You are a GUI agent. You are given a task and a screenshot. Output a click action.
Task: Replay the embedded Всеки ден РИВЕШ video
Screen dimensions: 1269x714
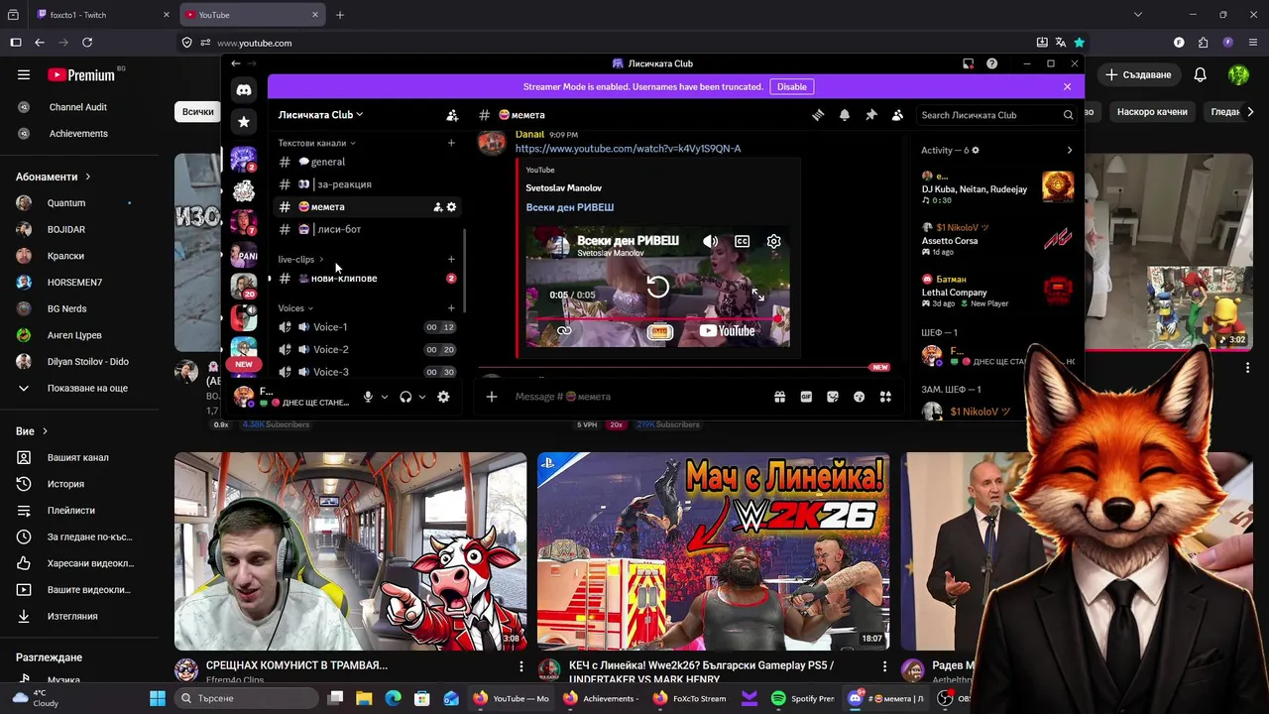coord(657,287)
